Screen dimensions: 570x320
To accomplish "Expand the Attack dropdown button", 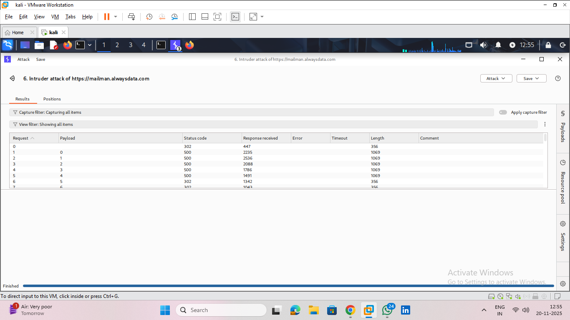I will 496,78.
